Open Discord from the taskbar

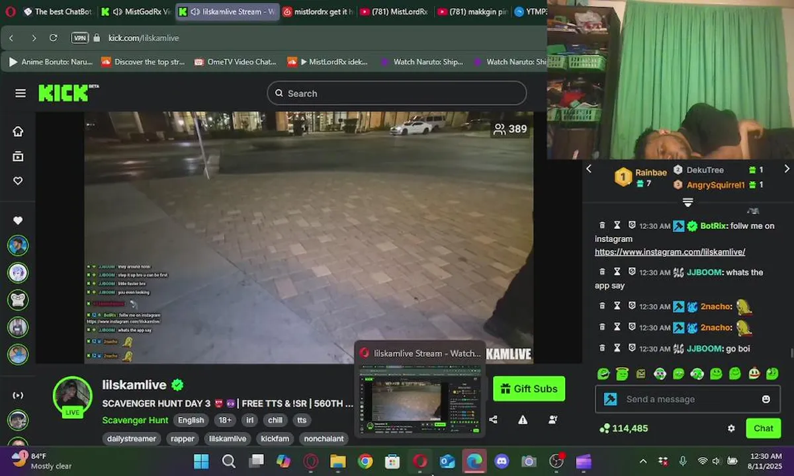click(502, 461)
